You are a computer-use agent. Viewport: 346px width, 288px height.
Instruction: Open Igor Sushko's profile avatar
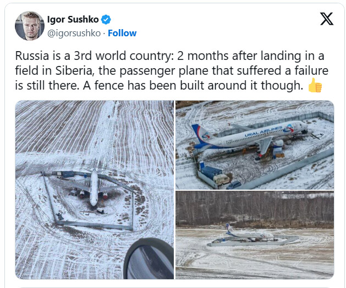30,26
